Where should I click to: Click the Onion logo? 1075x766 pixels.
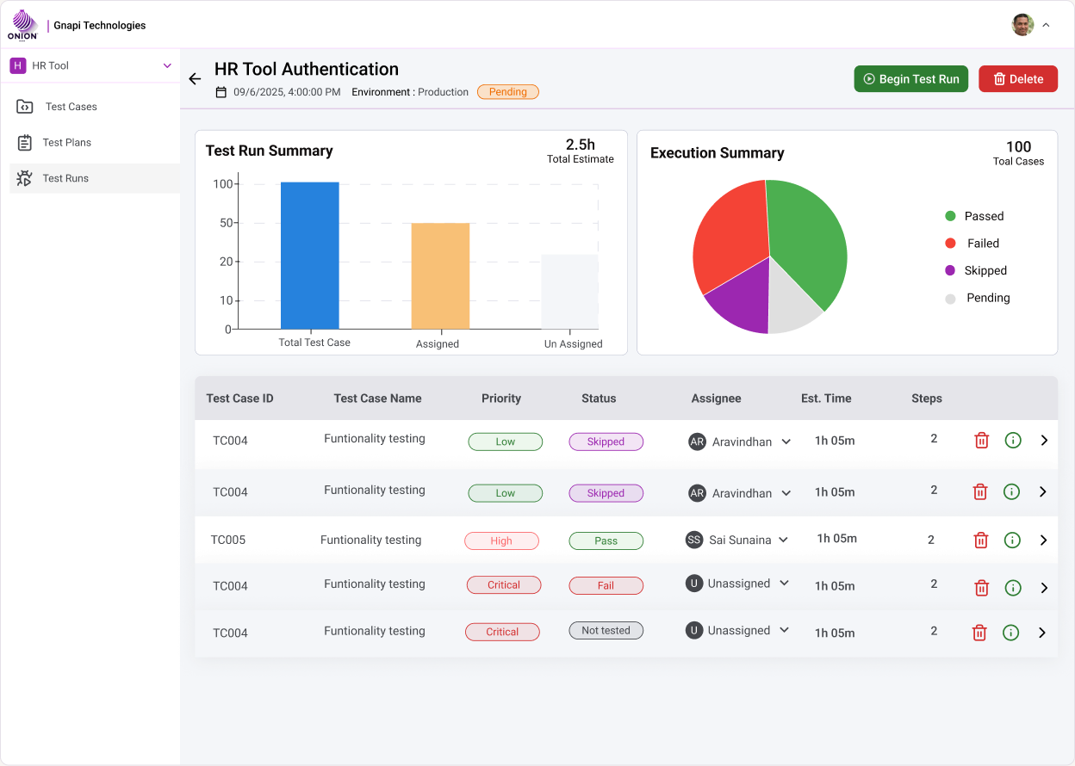(22, 25)
